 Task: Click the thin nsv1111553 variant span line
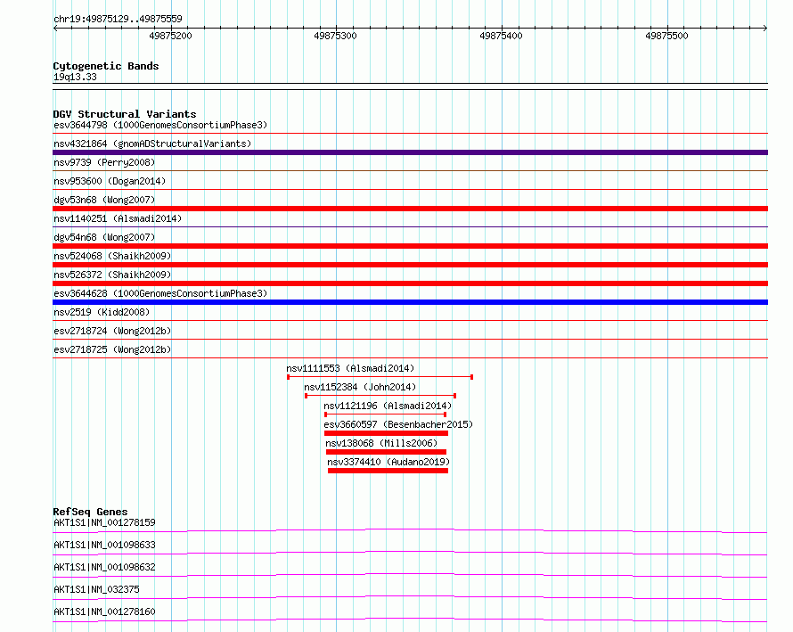coord(380,377)
